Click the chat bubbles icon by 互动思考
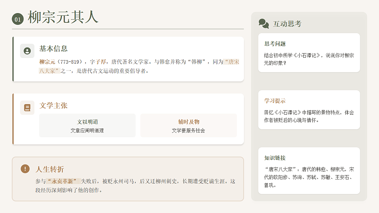Viewport: 379px width, 213px height. tap(264, 24)
